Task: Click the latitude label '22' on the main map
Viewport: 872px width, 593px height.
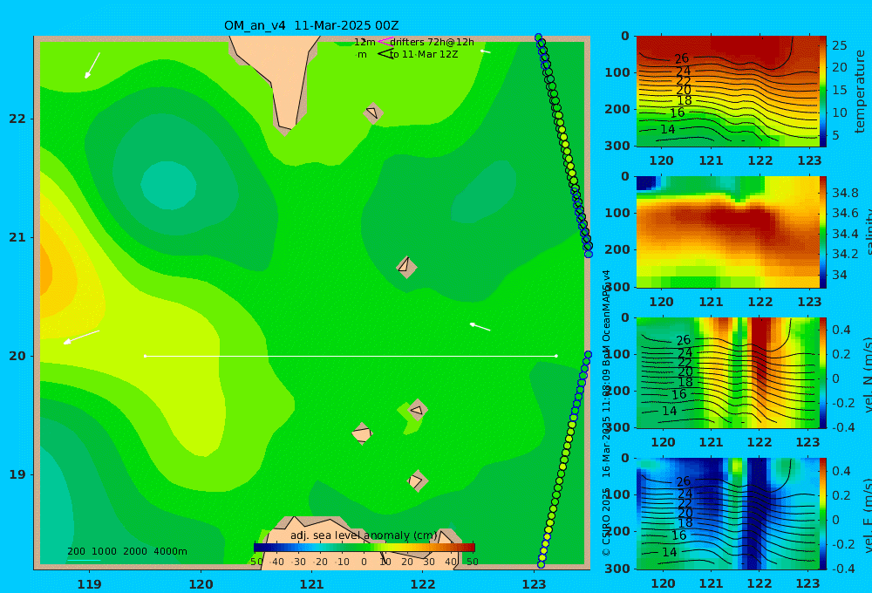Action: (17, 119)
